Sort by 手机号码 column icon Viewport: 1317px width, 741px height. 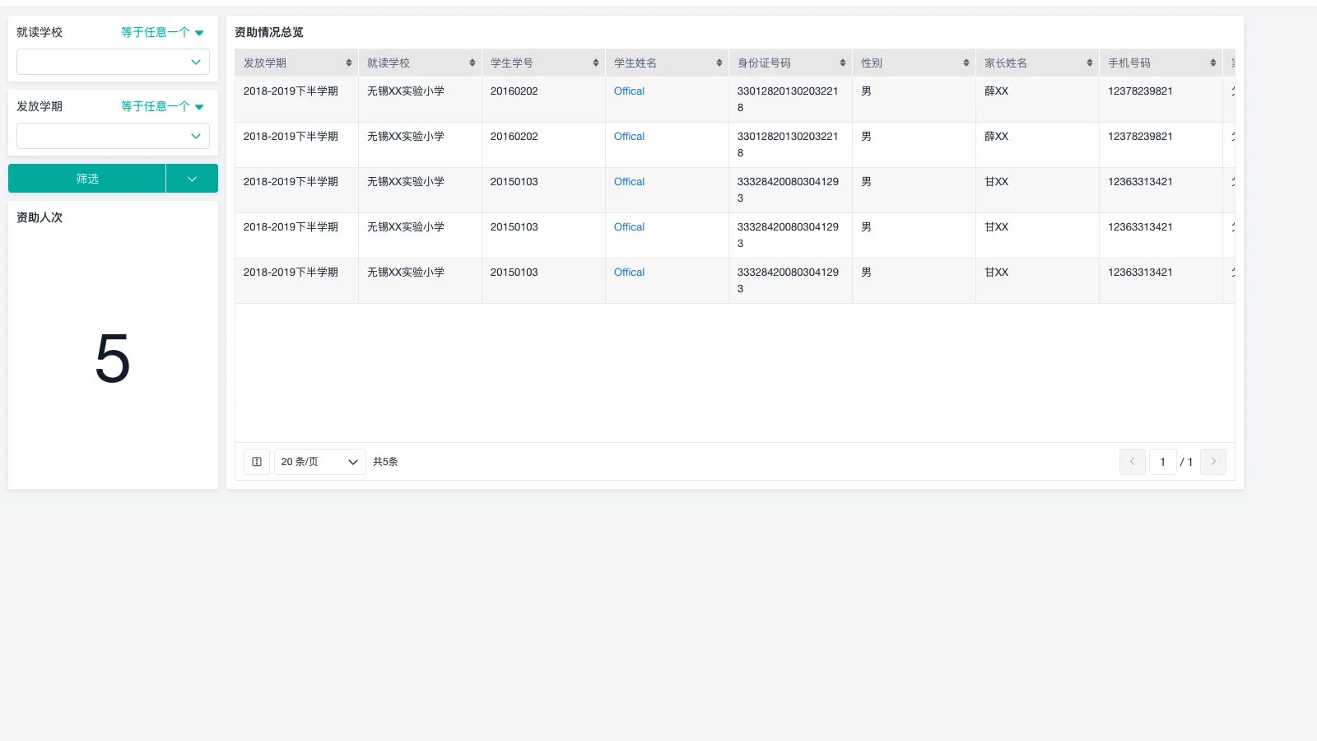(x=1213, y=63)
